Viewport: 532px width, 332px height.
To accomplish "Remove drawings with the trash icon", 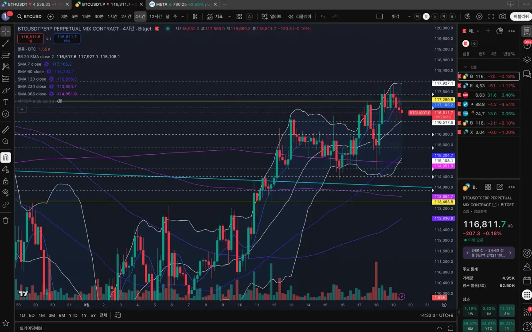I will coord(6,220).
